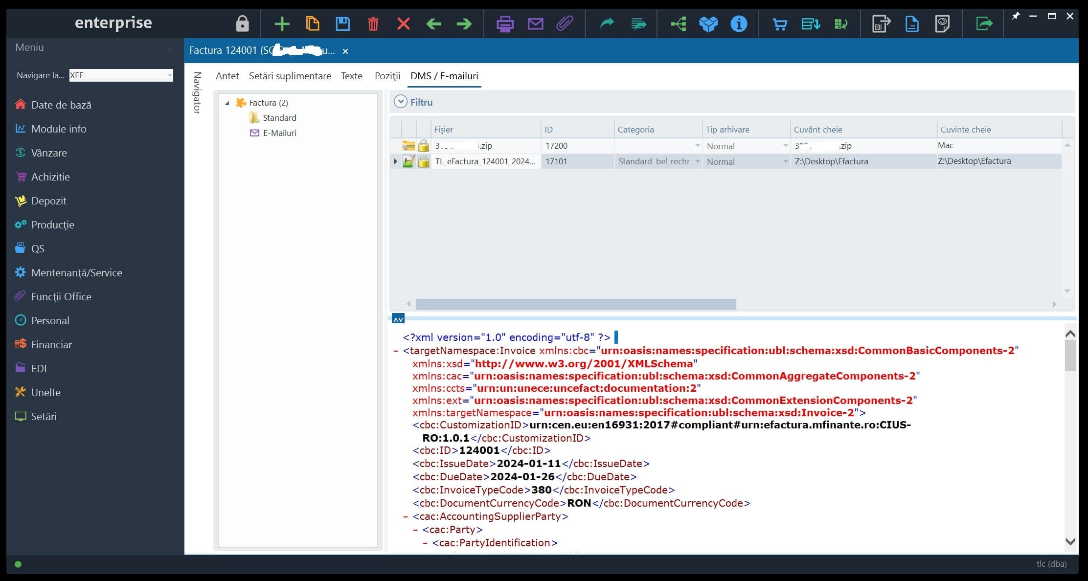Click the green grid refresh icon
This screenshot has height=581, width=1088.
pyautogui.click(x=840, y=23)
